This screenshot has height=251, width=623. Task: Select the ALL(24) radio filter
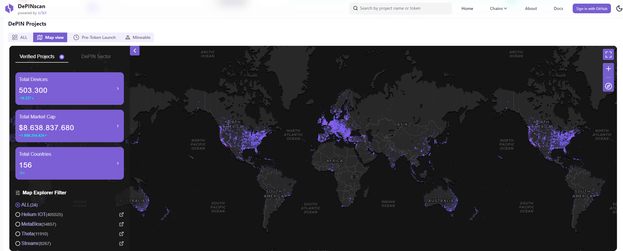pyautogui.click(x=18, y=205)
